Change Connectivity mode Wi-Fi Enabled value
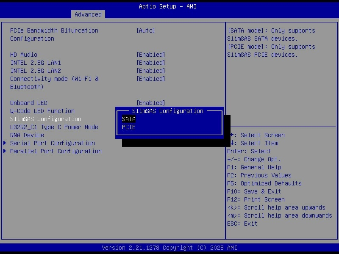Screen dimensions: 339x254 click(x=151, y=79)
